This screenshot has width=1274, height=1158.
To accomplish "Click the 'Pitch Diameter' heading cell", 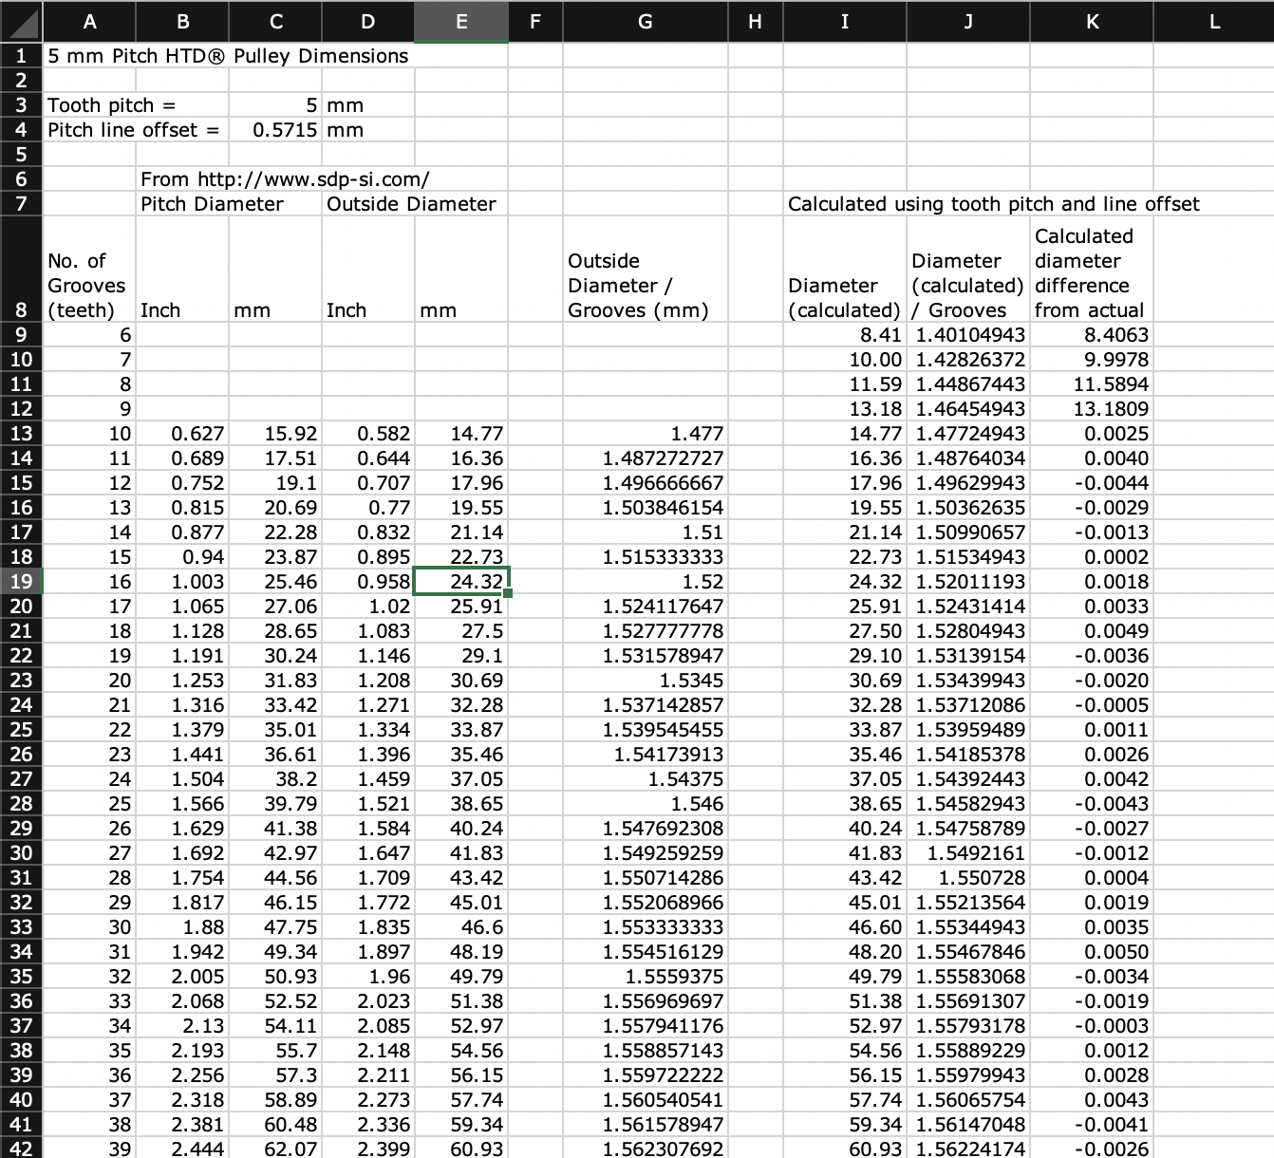I will click(229, 203).
